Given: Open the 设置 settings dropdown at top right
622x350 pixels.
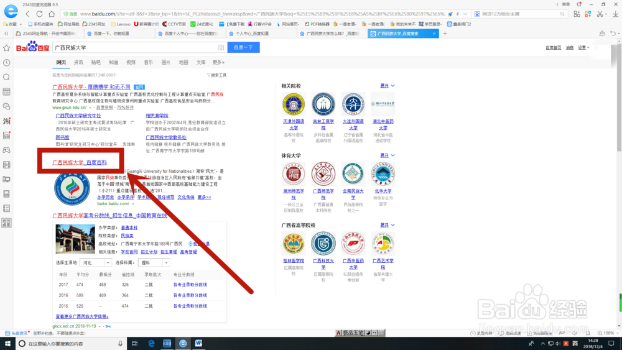Looking at the screenshot, I should (583, 48).
